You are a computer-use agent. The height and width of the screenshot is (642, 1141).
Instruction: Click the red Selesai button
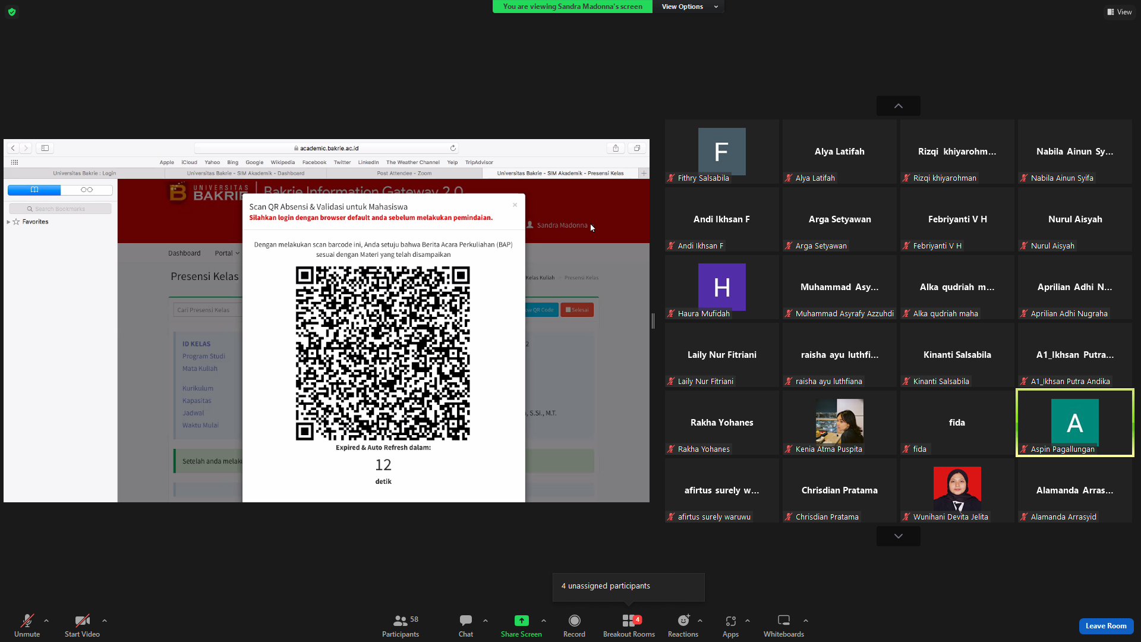(577, 310)
